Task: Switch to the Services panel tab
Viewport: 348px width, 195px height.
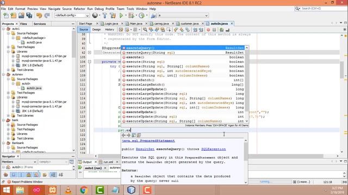Action: tap(40, 24)
